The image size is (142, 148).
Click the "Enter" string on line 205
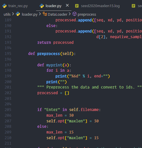coord(52,110)
